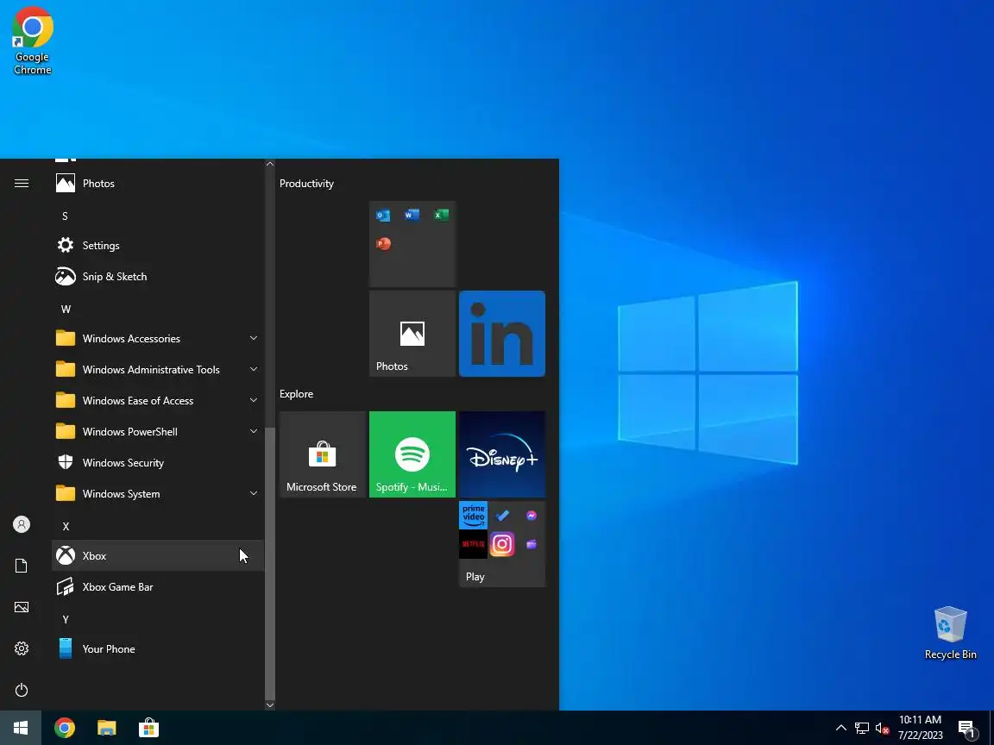
Task: Open File Explorer from the taskbar
Action: tap(106, 728)
